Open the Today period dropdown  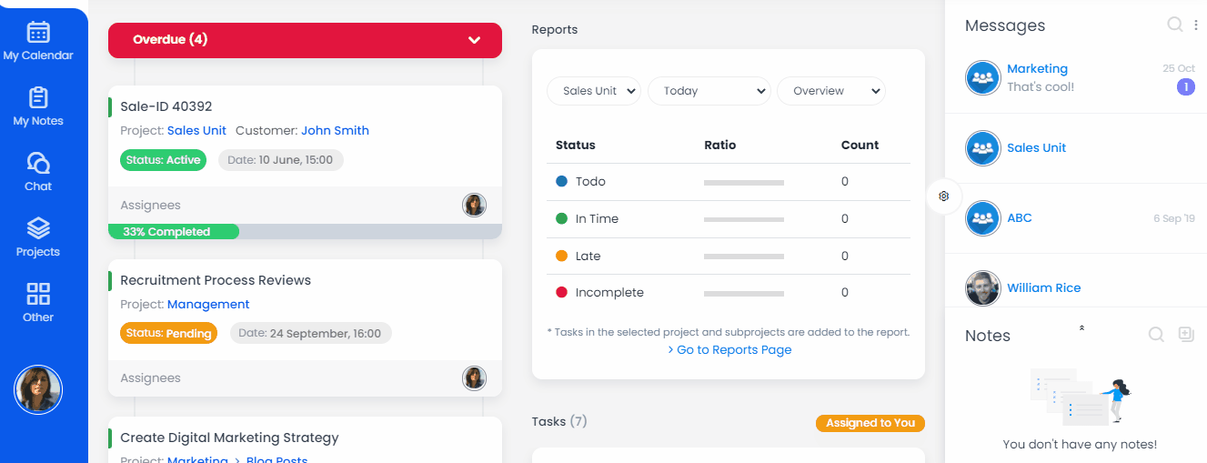tap(709, 91)
